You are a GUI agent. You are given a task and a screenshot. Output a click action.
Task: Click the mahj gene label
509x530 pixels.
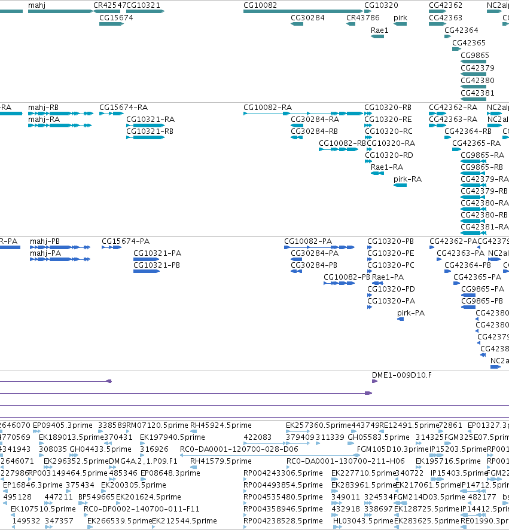[36, 5]
